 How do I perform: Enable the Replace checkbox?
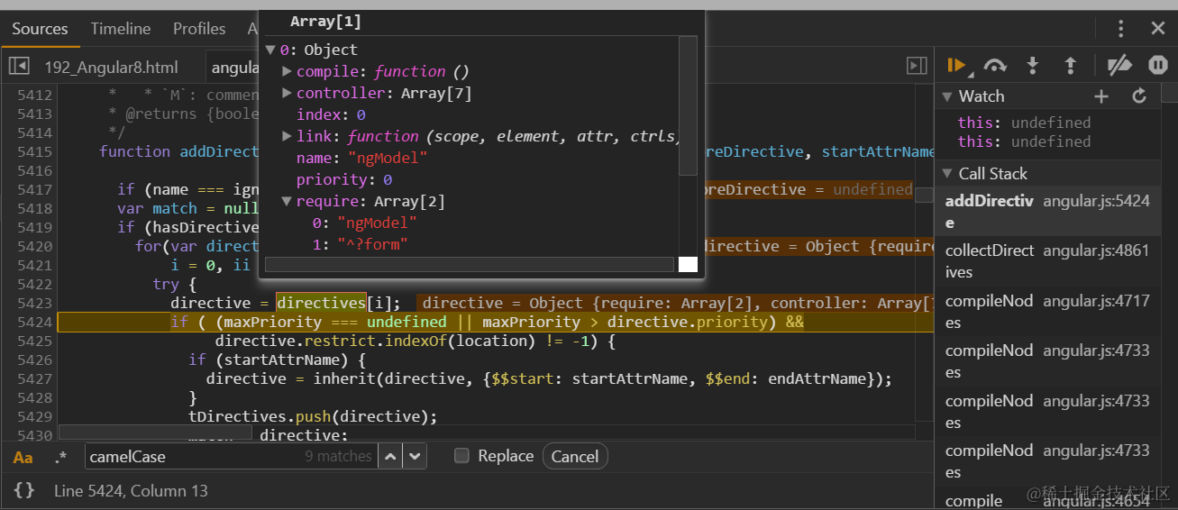click(461, 456)
